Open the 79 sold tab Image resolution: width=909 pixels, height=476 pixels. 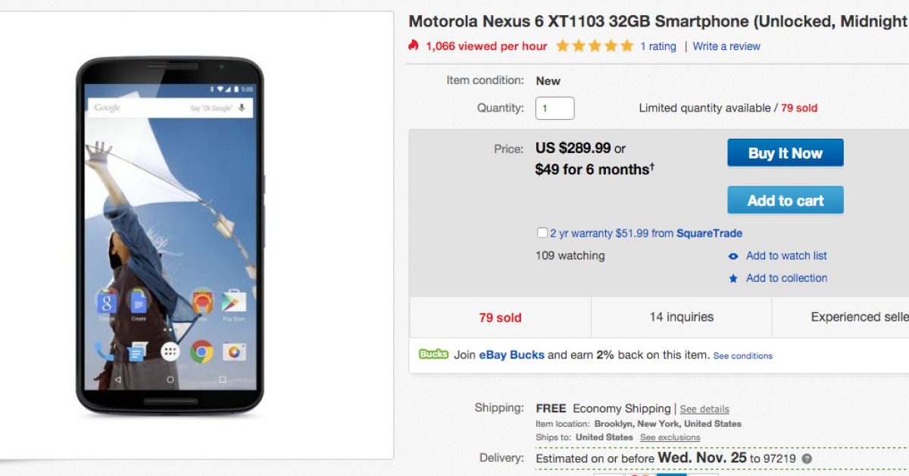pos(500,318)
